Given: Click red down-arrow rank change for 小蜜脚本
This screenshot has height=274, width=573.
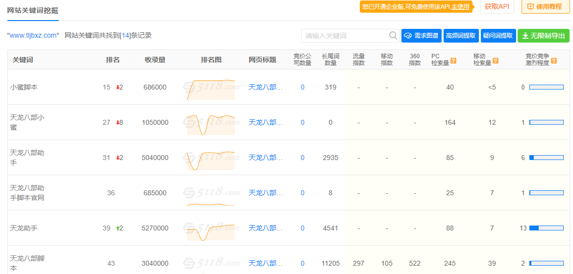Looking at the screenshot, I should point(120,87).
